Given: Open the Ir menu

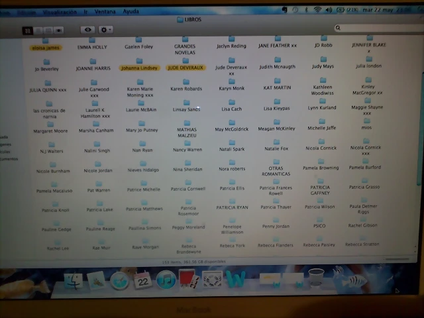Looking at the screenshot, I should click(85, 12).
